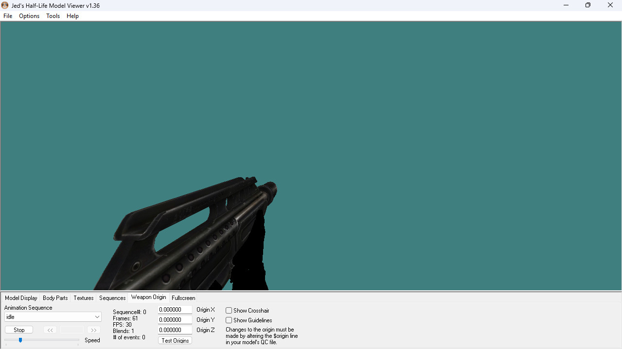Click the Test Origins button
This screenshot has width=622, height=349.
point(175,341)
